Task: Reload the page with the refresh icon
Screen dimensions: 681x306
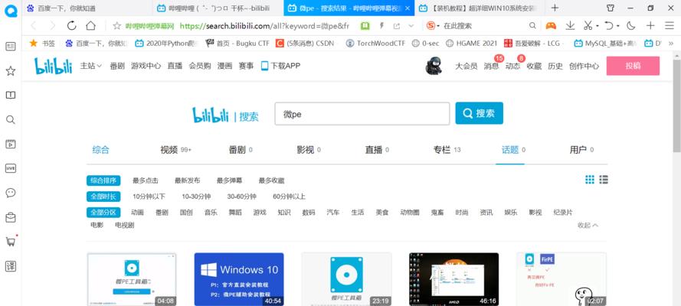Action: coord(72,25)
